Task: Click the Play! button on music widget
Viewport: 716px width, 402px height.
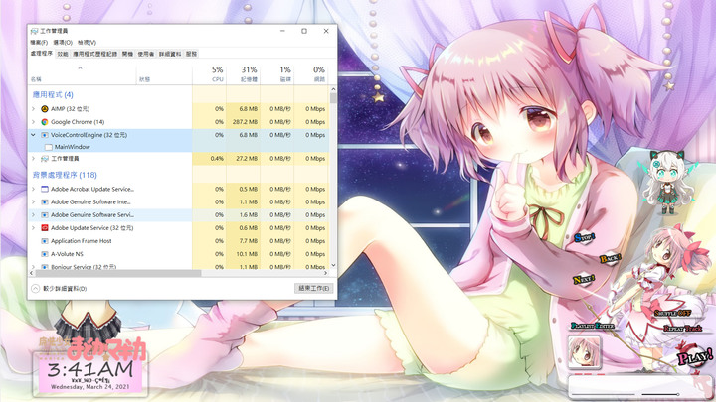Action: point(694,357)
